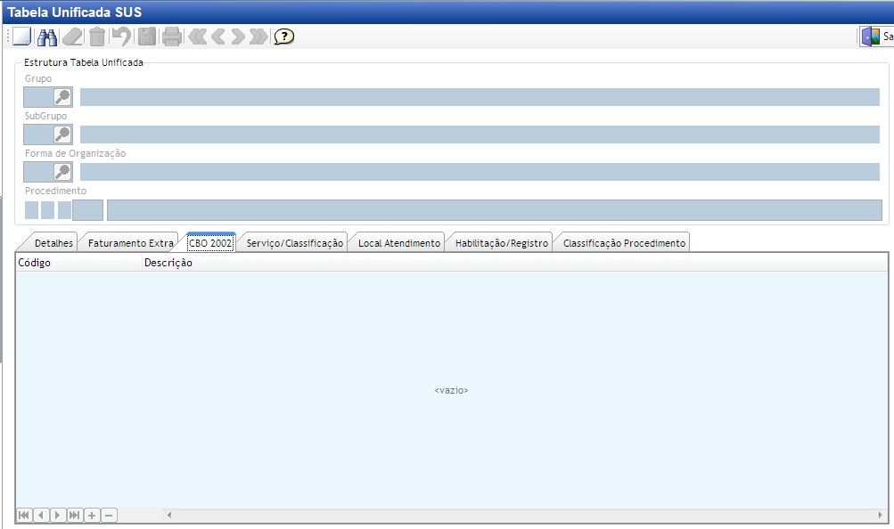Image resolution: width=894 pixels, height=529 pixels.
Task: Go to last record double-right arrow
Action: coord(258,37)
